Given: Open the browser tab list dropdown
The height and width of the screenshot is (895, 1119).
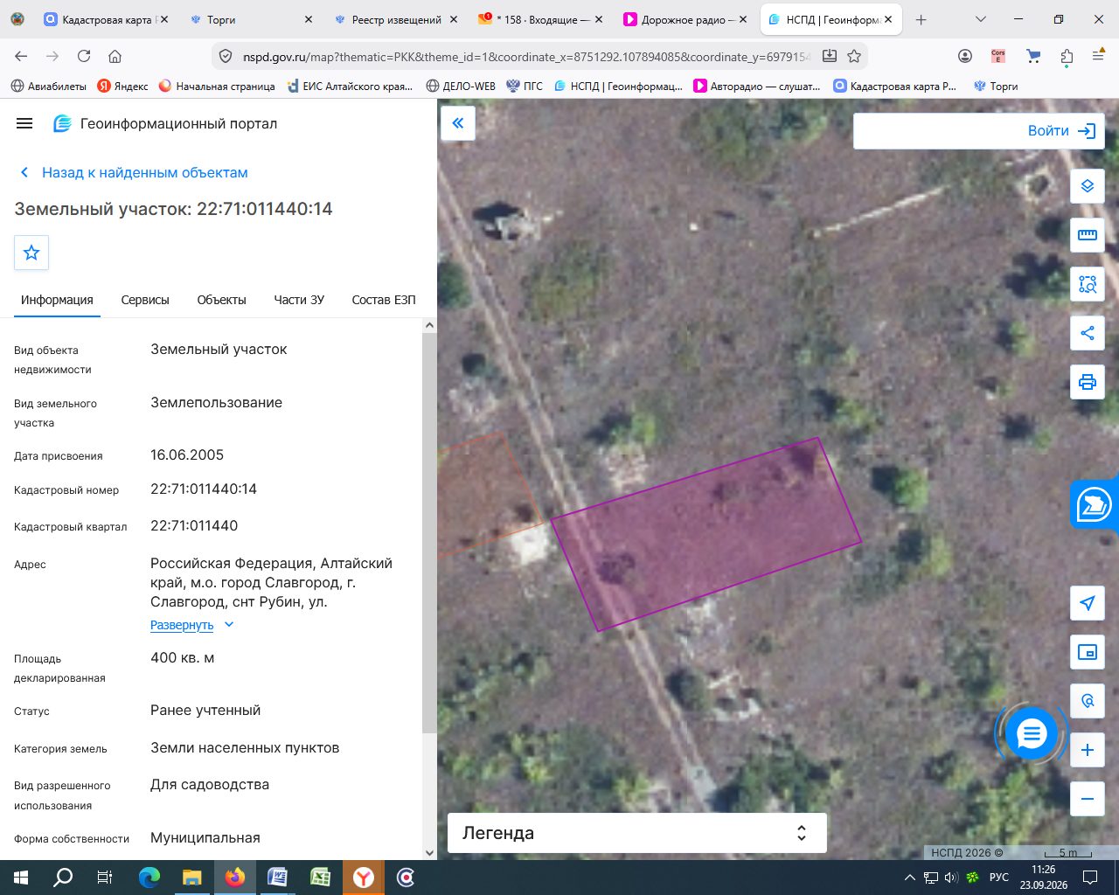Looking at the screenshot, I should [x=981, y=19].
